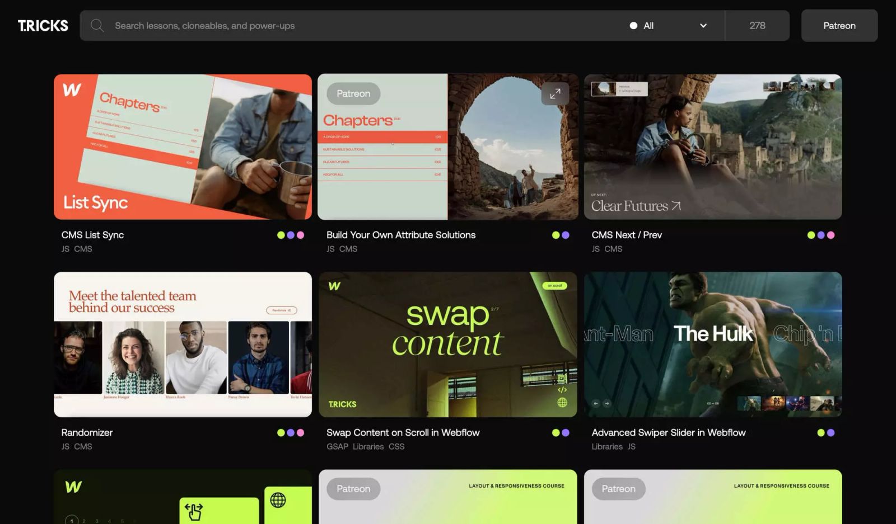Click the green dot beside CMS Next / Prev
Screen dimensions: 896x524
[x=811, y=235]
